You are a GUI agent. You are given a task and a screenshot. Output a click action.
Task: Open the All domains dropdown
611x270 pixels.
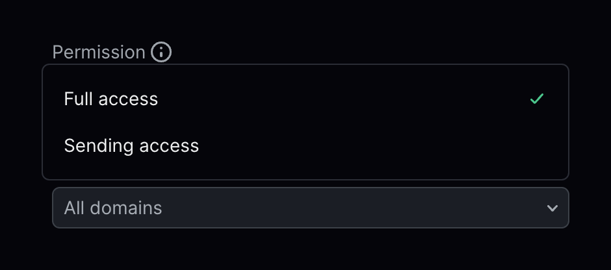310,208
